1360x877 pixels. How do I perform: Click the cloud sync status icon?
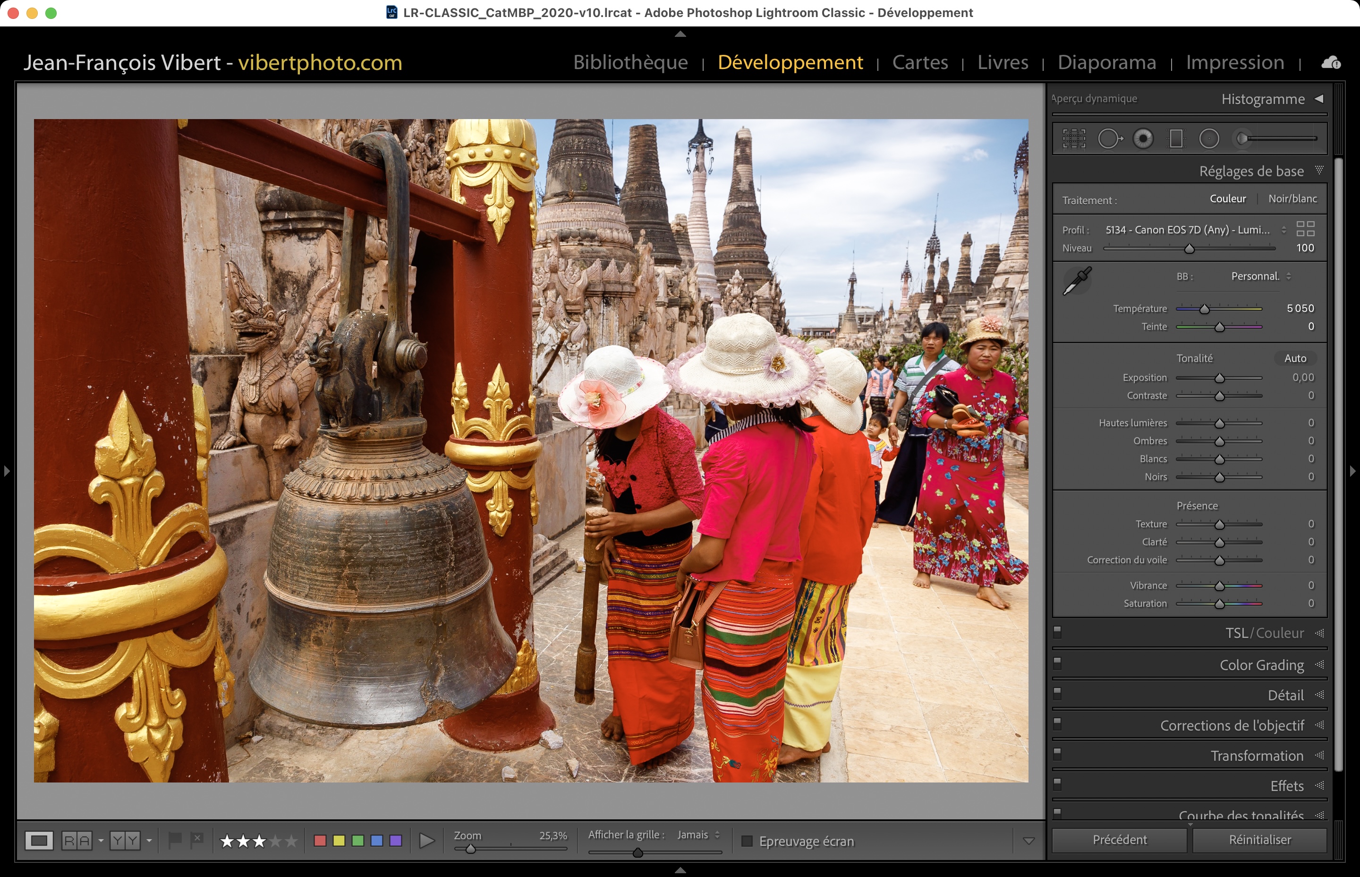1330,63
